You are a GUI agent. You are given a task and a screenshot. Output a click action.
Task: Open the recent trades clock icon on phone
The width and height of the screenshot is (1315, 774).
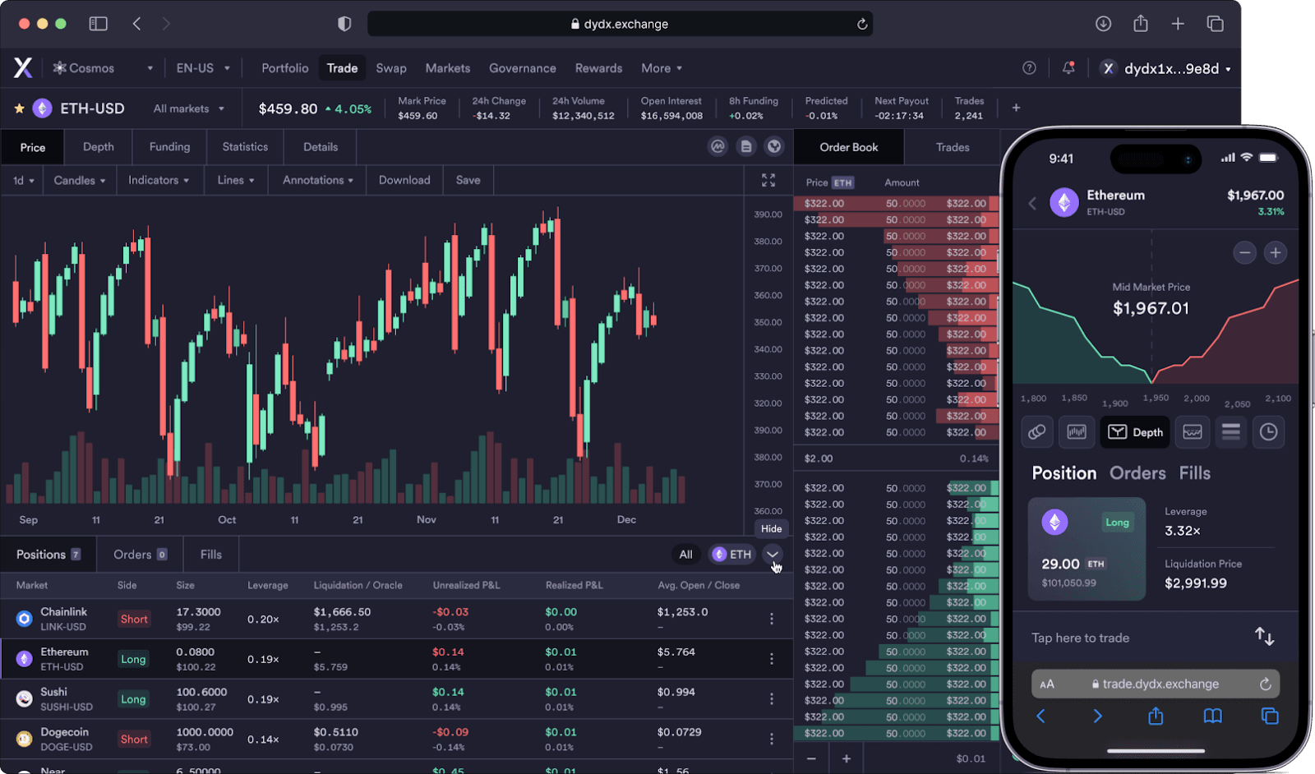click(1268, 432)
